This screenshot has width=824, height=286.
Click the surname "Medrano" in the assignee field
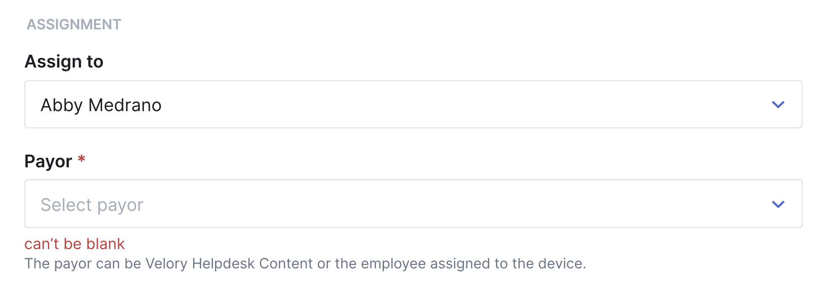125,105
